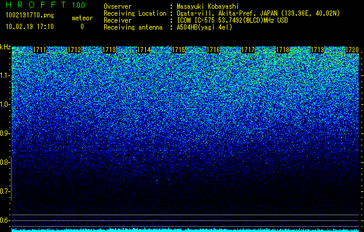Click the 1717 time marker
This screenshot has width=364, height=232.
[248, 50]
